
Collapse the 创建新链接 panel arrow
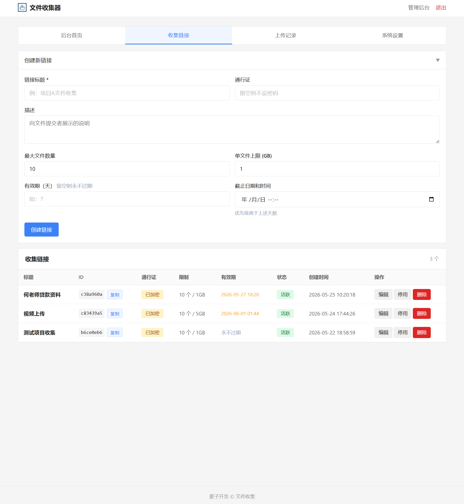tap(438, 60)
